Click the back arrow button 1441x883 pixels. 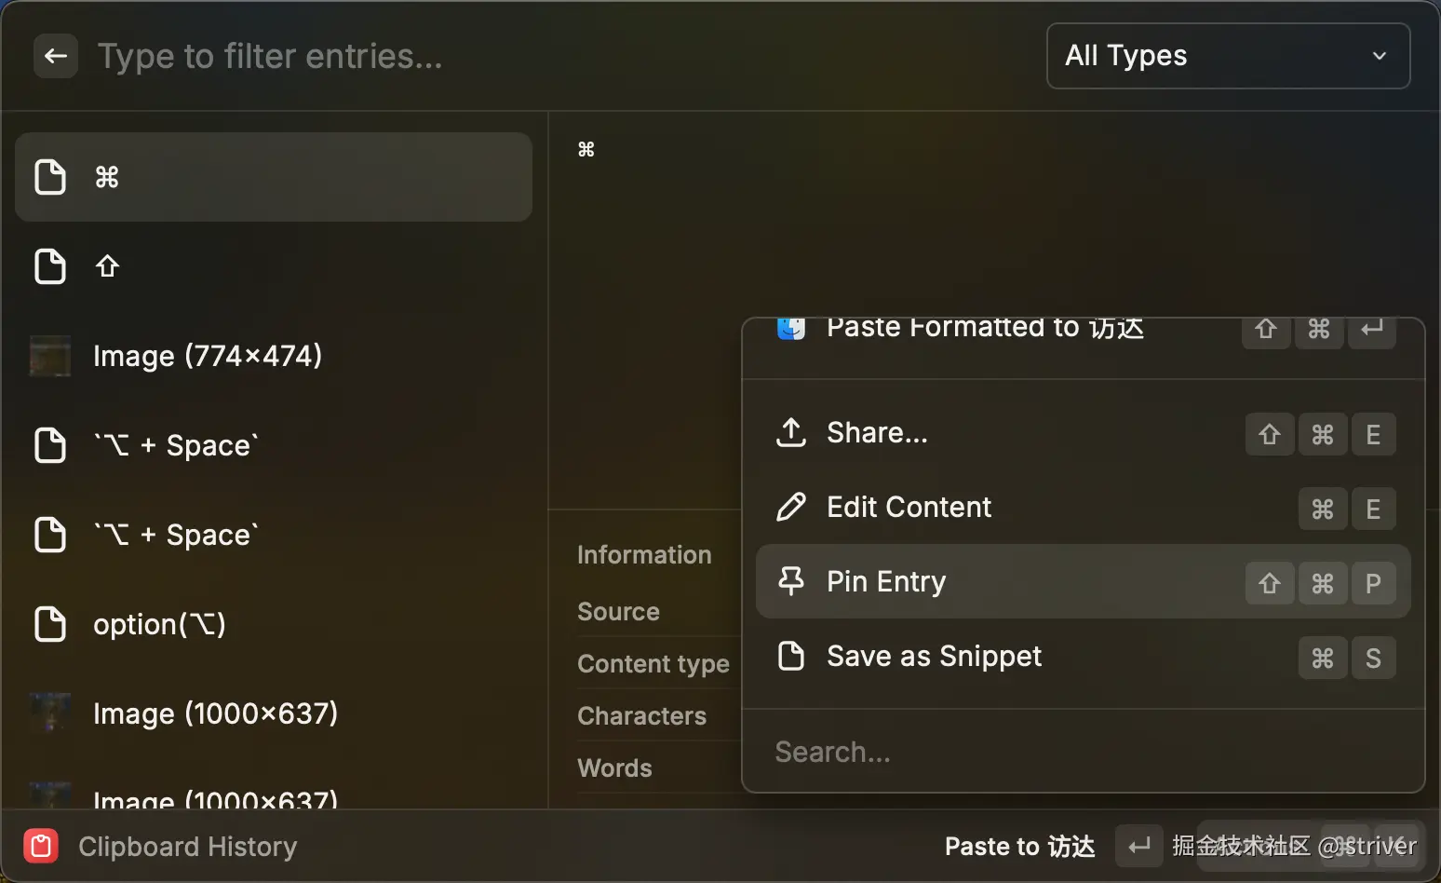point(56,56)
